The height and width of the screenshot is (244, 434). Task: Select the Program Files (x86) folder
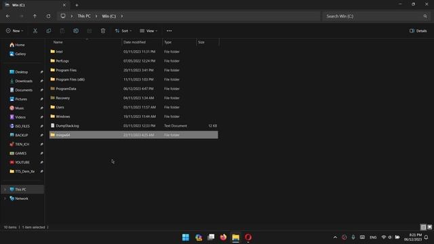click(134, 79)
